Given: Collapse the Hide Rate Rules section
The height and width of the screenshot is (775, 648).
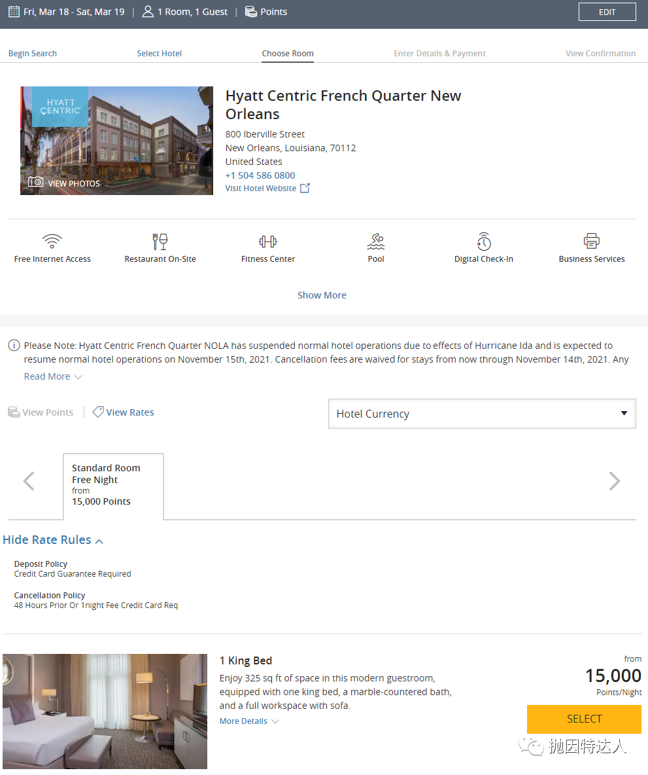Looking at the screenshot, I should pyautogui.click(x=53, y=540).
